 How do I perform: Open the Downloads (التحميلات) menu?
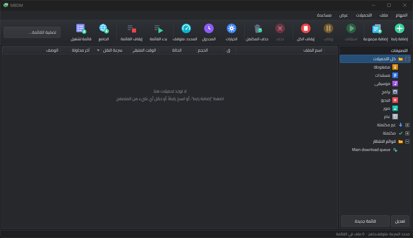(364, 15)
